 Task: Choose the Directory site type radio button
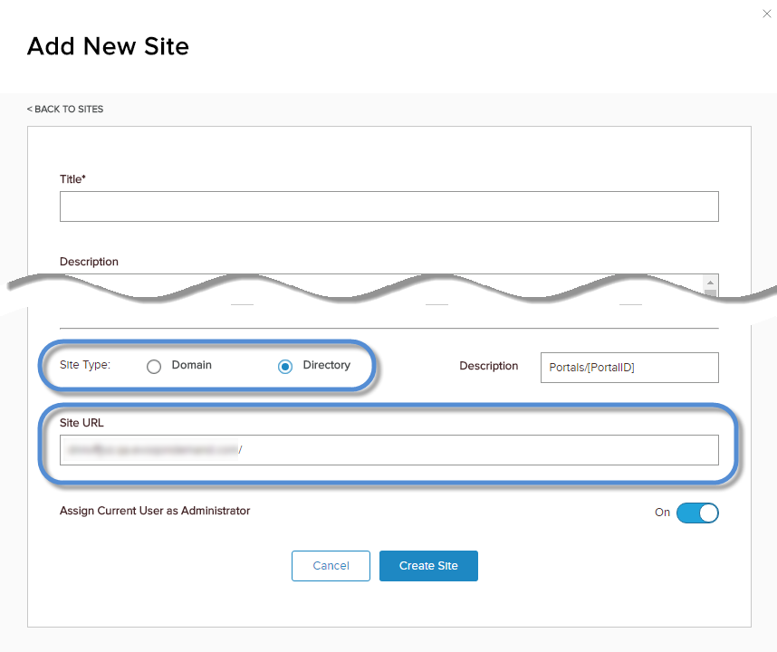click(285, 367)
